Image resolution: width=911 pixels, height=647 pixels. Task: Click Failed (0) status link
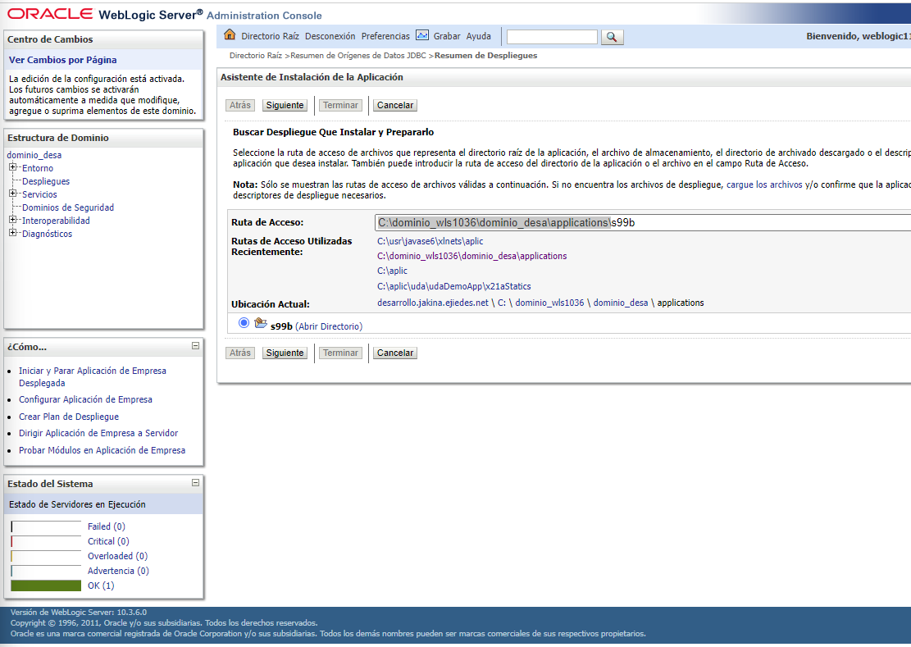point(107,526)
